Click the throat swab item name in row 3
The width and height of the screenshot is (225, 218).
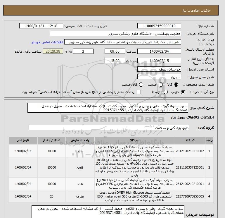[x=135, y=184]
